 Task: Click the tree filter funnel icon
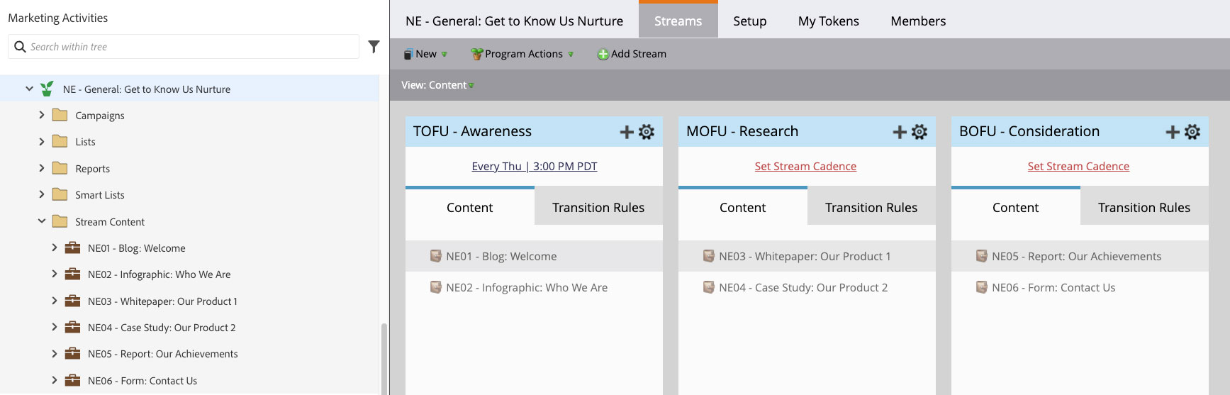(x=374, y=47)
